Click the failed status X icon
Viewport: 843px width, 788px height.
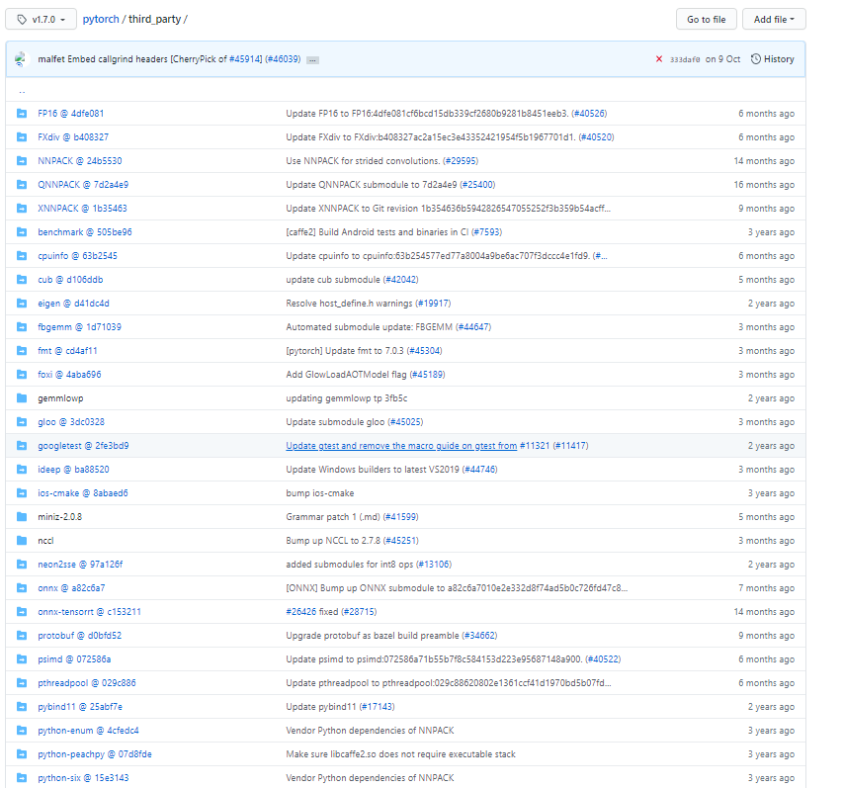click(659, 59)
